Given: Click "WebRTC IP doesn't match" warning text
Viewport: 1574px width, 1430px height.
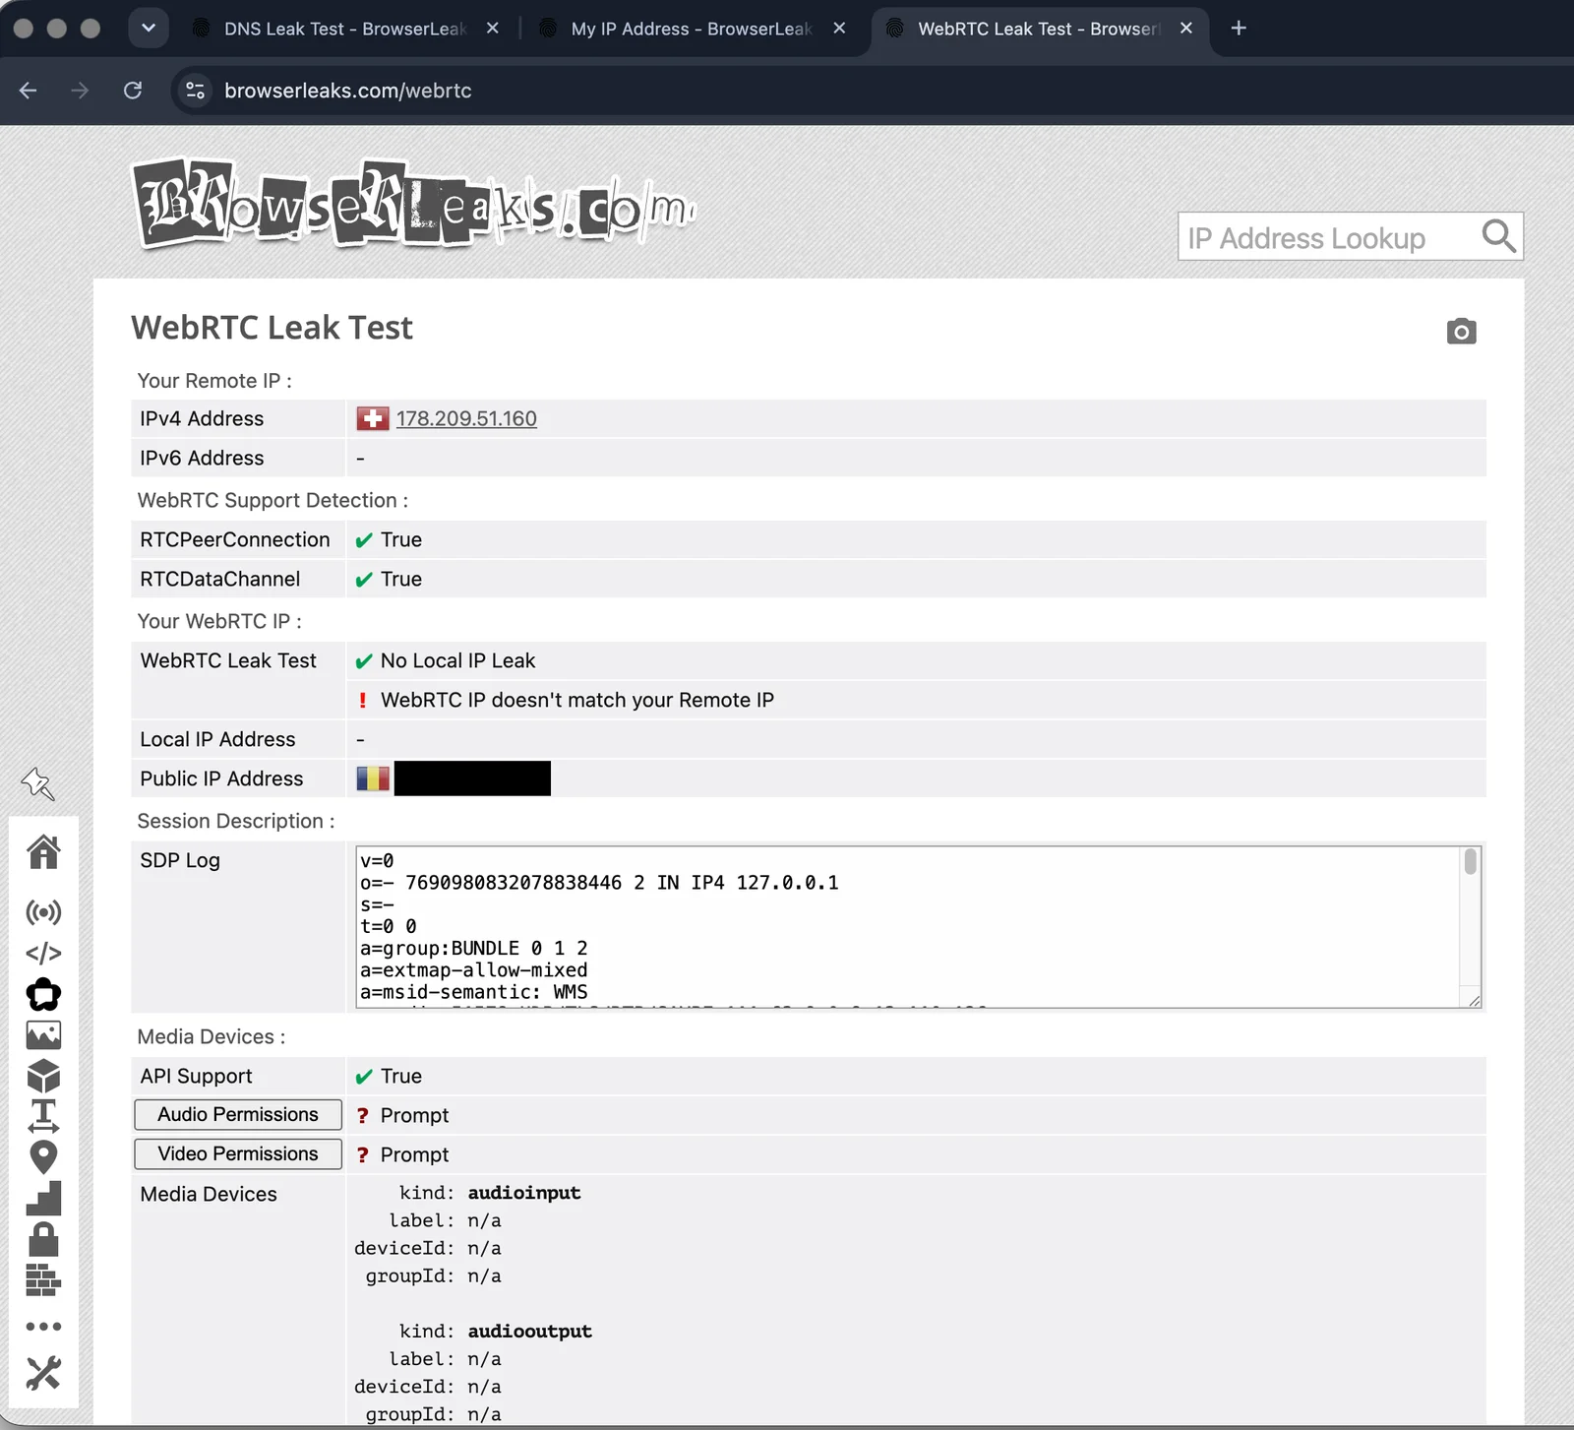Looking at the screenshot, I should pyautogui.click(x=576, y=701).
